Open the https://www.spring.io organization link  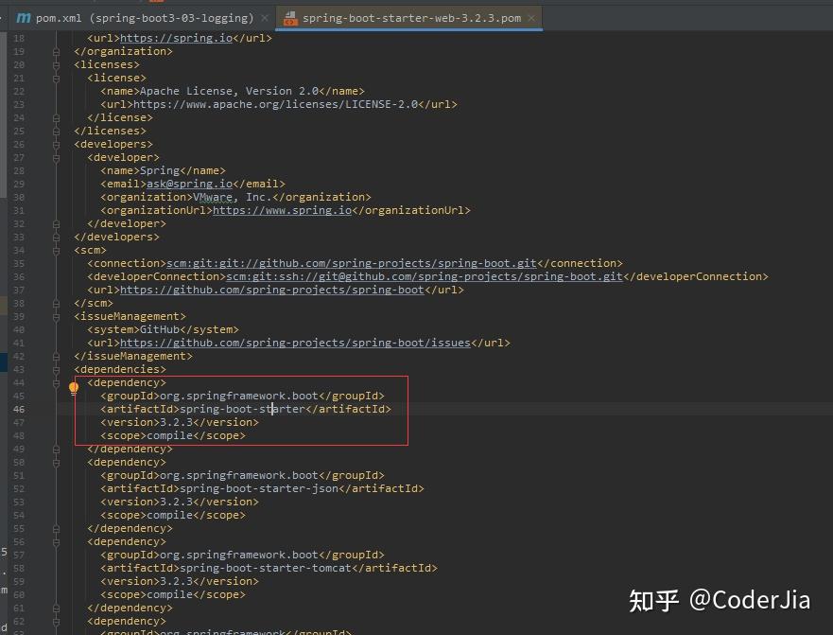[x=282, y=211]
